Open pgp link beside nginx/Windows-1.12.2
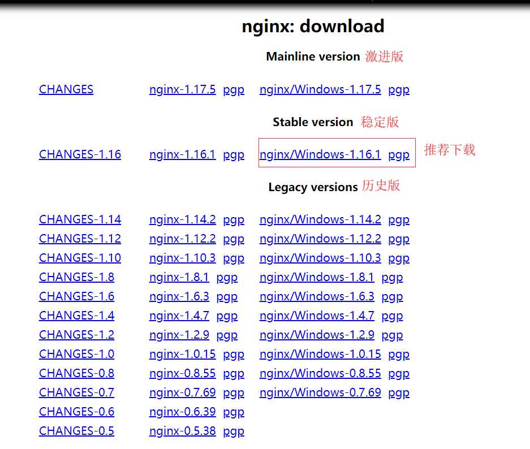 pyautogui.click(x=399, y=240)
